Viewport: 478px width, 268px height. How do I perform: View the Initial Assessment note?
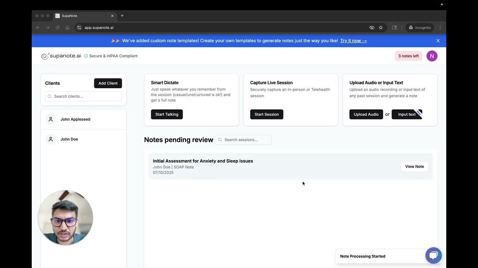[414, 166]
